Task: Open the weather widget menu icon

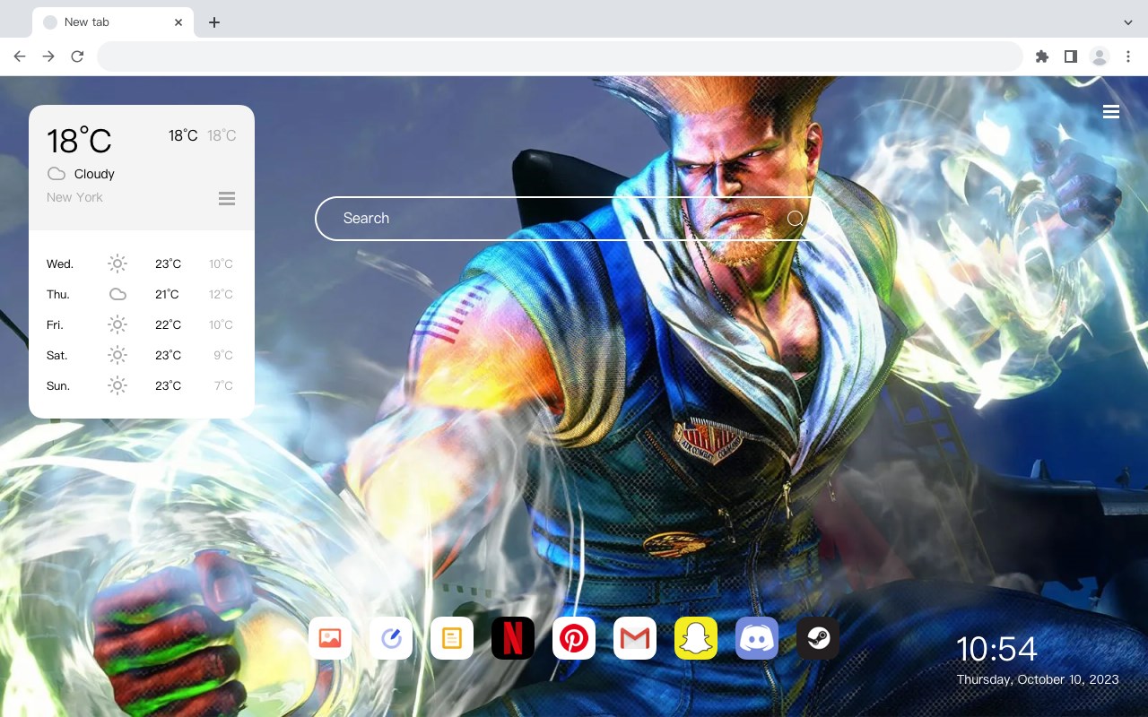Action: coord(227,198)
